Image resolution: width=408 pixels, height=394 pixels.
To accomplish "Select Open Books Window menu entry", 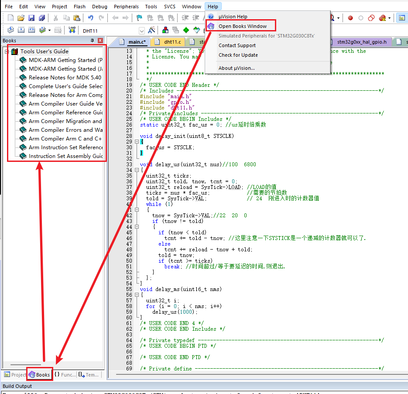I will (242, 26).
